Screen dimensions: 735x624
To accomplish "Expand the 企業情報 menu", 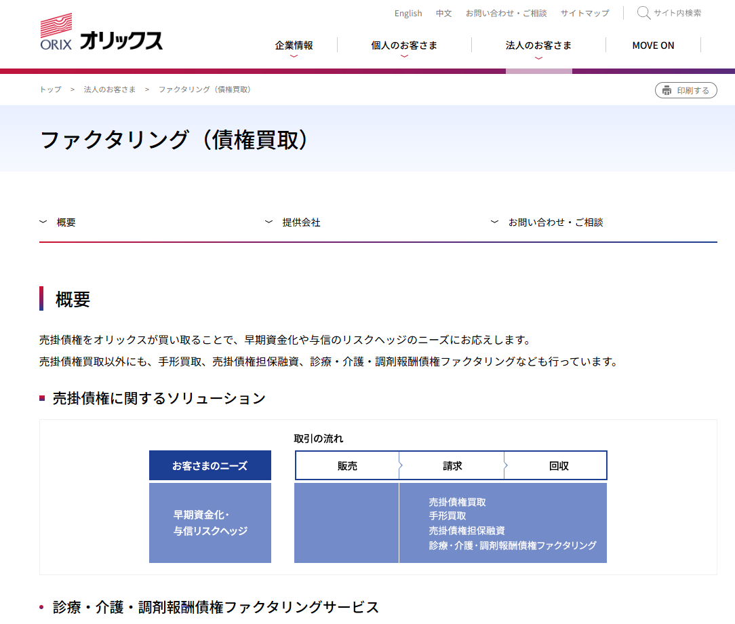I will (294, 45).
